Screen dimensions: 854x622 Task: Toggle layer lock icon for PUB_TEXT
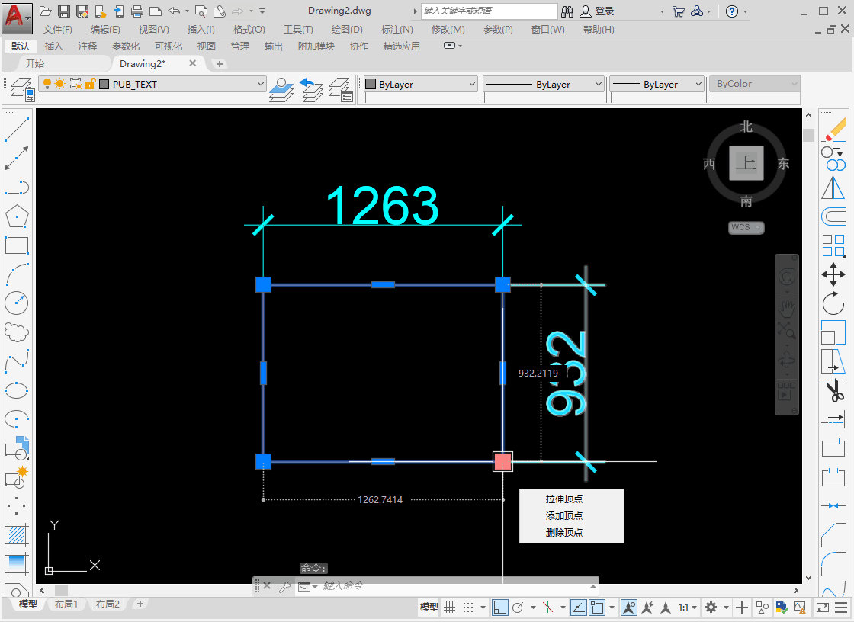(91, 84)
